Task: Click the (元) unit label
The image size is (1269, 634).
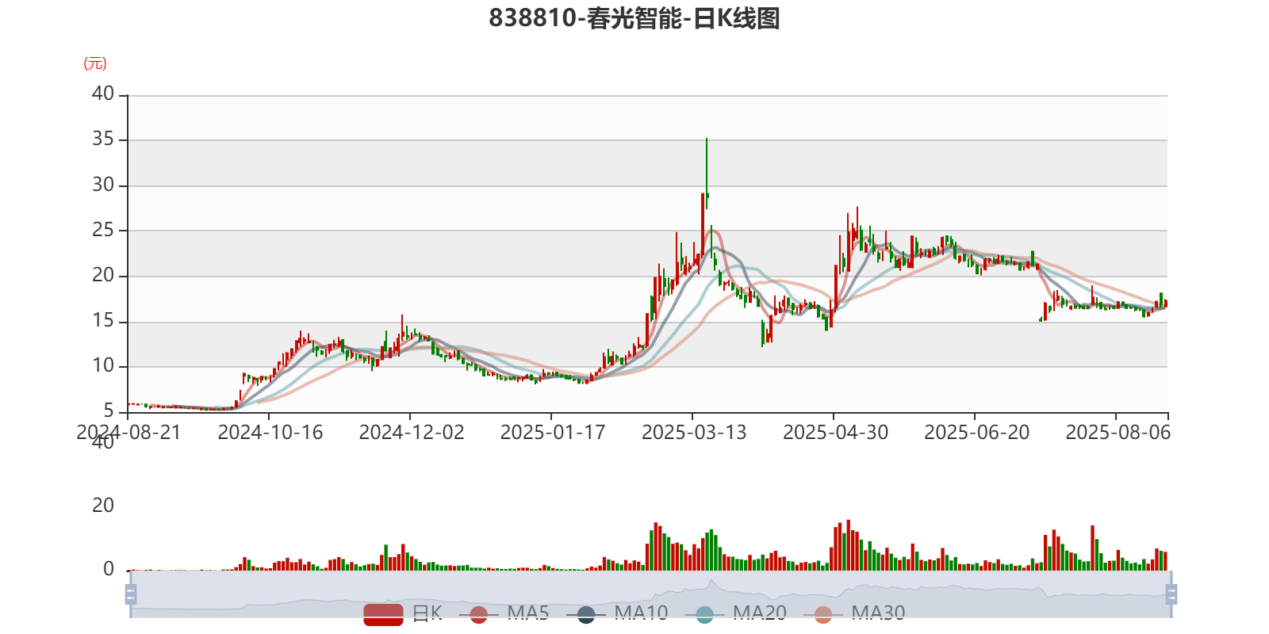Action: tap(94, 63)
